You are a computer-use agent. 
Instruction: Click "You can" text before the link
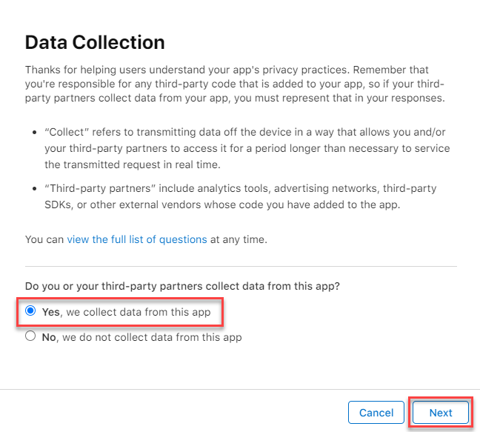(x=44, y=239)
